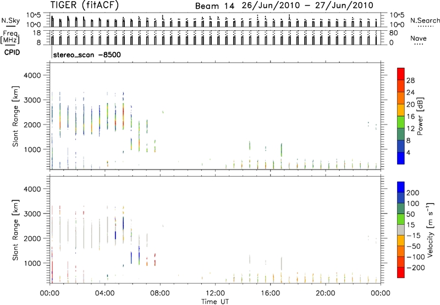Click the 'Nave' legend label
The width and height of the screenshot is (440, 305).
pos(418,38)
